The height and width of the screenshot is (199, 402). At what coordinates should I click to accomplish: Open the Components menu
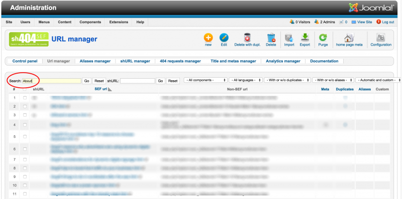(x=90, y=22)
